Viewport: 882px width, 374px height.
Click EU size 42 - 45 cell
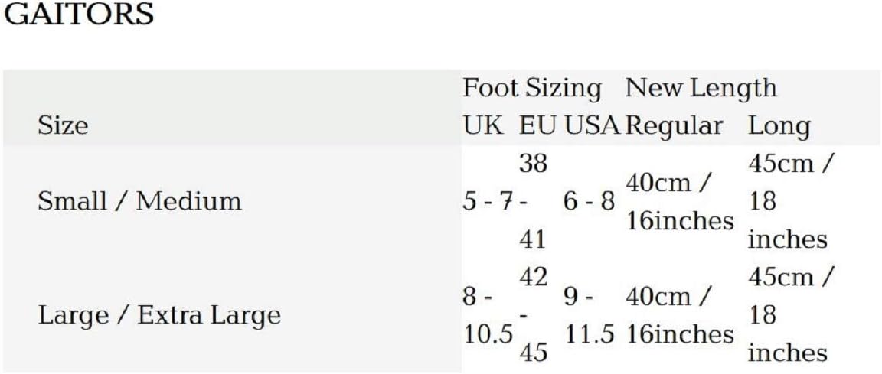533,316
